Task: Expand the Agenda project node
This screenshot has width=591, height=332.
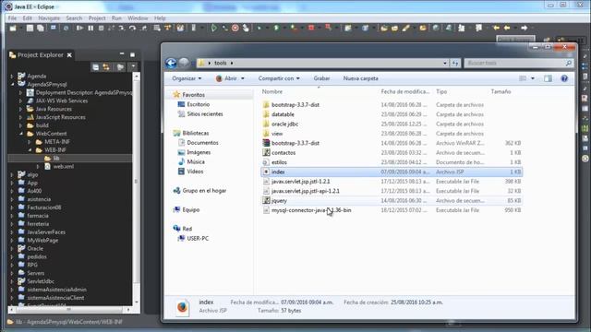Action: (12, 76)
